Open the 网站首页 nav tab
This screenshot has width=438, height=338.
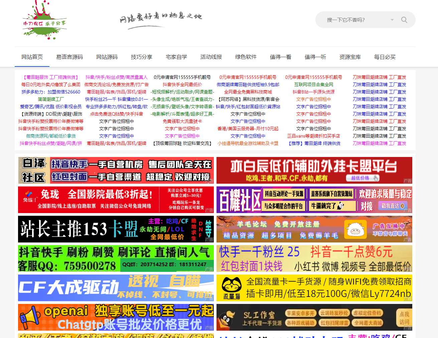(x=32, y=57)
